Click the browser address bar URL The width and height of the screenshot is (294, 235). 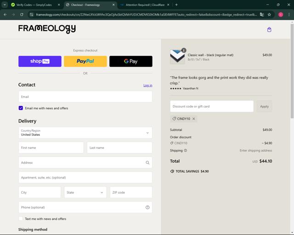click(146, 14)
